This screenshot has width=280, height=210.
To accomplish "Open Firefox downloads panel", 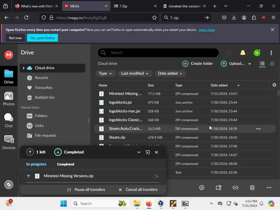I will [x=234, y=17].
